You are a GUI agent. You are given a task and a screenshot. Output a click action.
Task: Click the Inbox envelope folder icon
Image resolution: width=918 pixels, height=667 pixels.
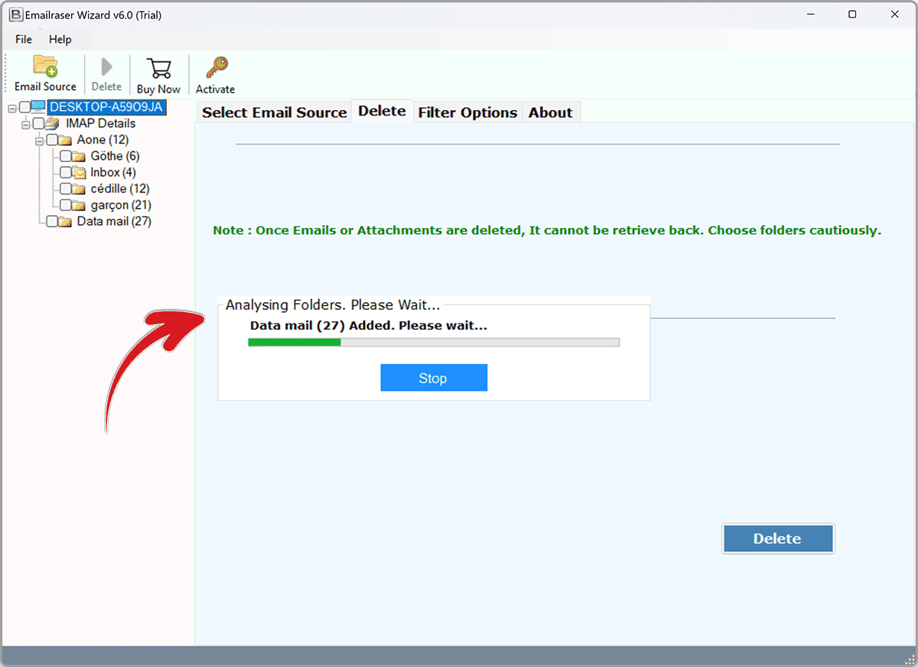[78, 173]
